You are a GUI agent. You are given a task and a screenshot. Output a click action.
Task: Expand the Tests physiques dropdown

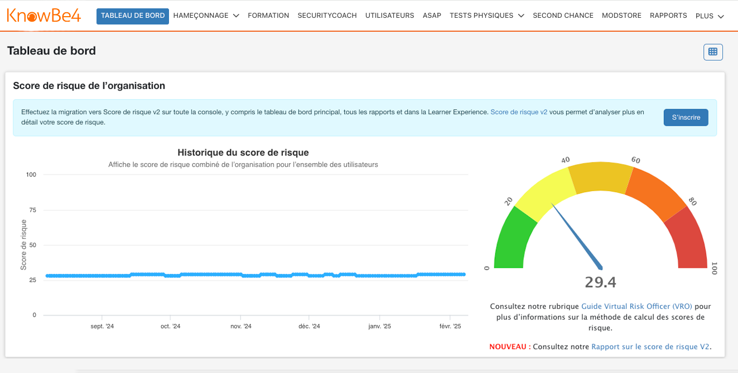(x=486, y=16)
